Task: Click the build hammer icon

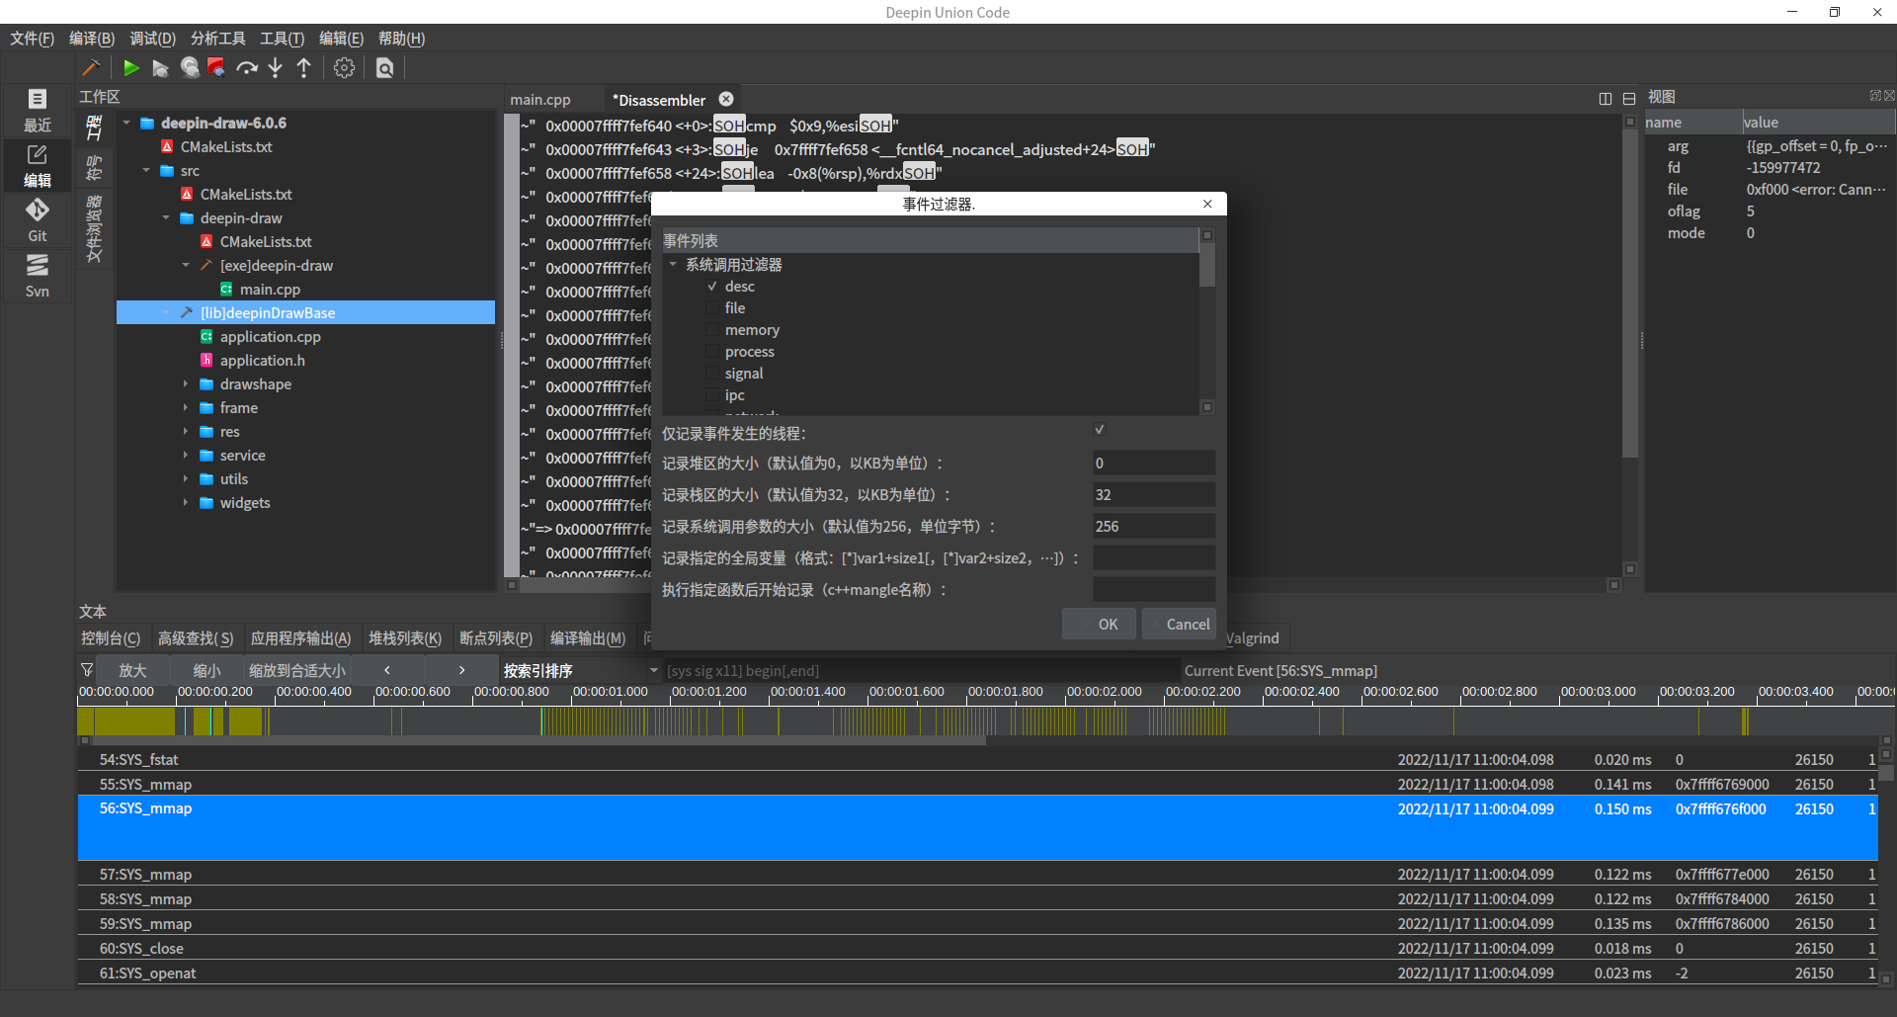Action: (91, 67)
